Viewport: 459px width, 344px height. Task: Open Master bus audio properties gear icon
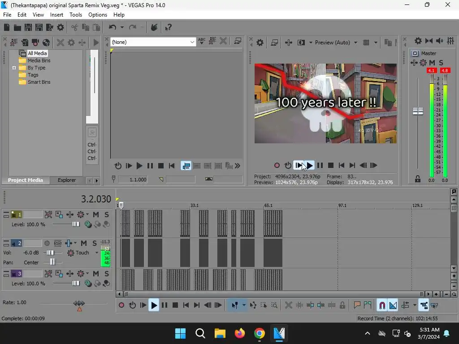pos(418,41)
